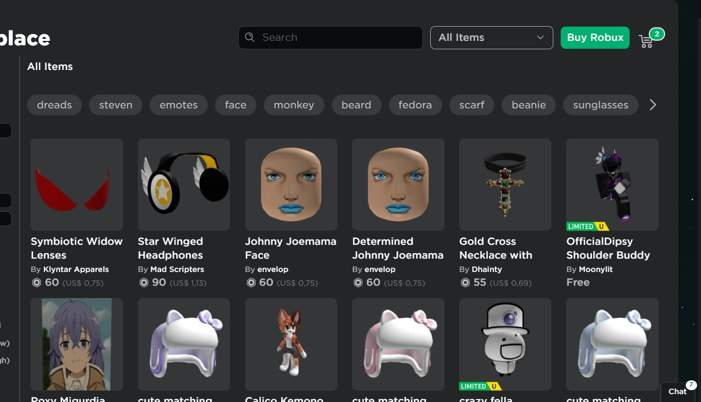The height and width of the screenshot is (402, 701).
Task: Select the monkey category chip
Action: click(294, 105)
